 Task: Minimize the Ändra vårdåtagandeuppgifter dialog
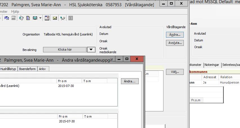pyautogui.click(x=119, y=59)
